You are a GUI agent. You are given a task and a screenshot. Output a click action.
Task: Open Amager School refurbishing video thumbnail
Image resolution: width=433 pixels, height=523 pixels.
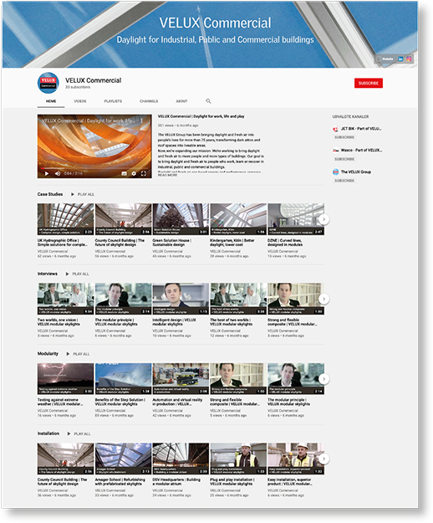point(123,459)
